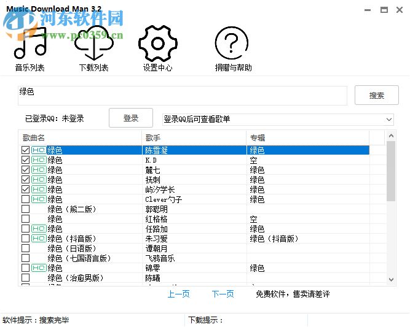Check the 绿色（治愈男版）song by 陈曦
This screenshot has height=327, width=410.
25,278
